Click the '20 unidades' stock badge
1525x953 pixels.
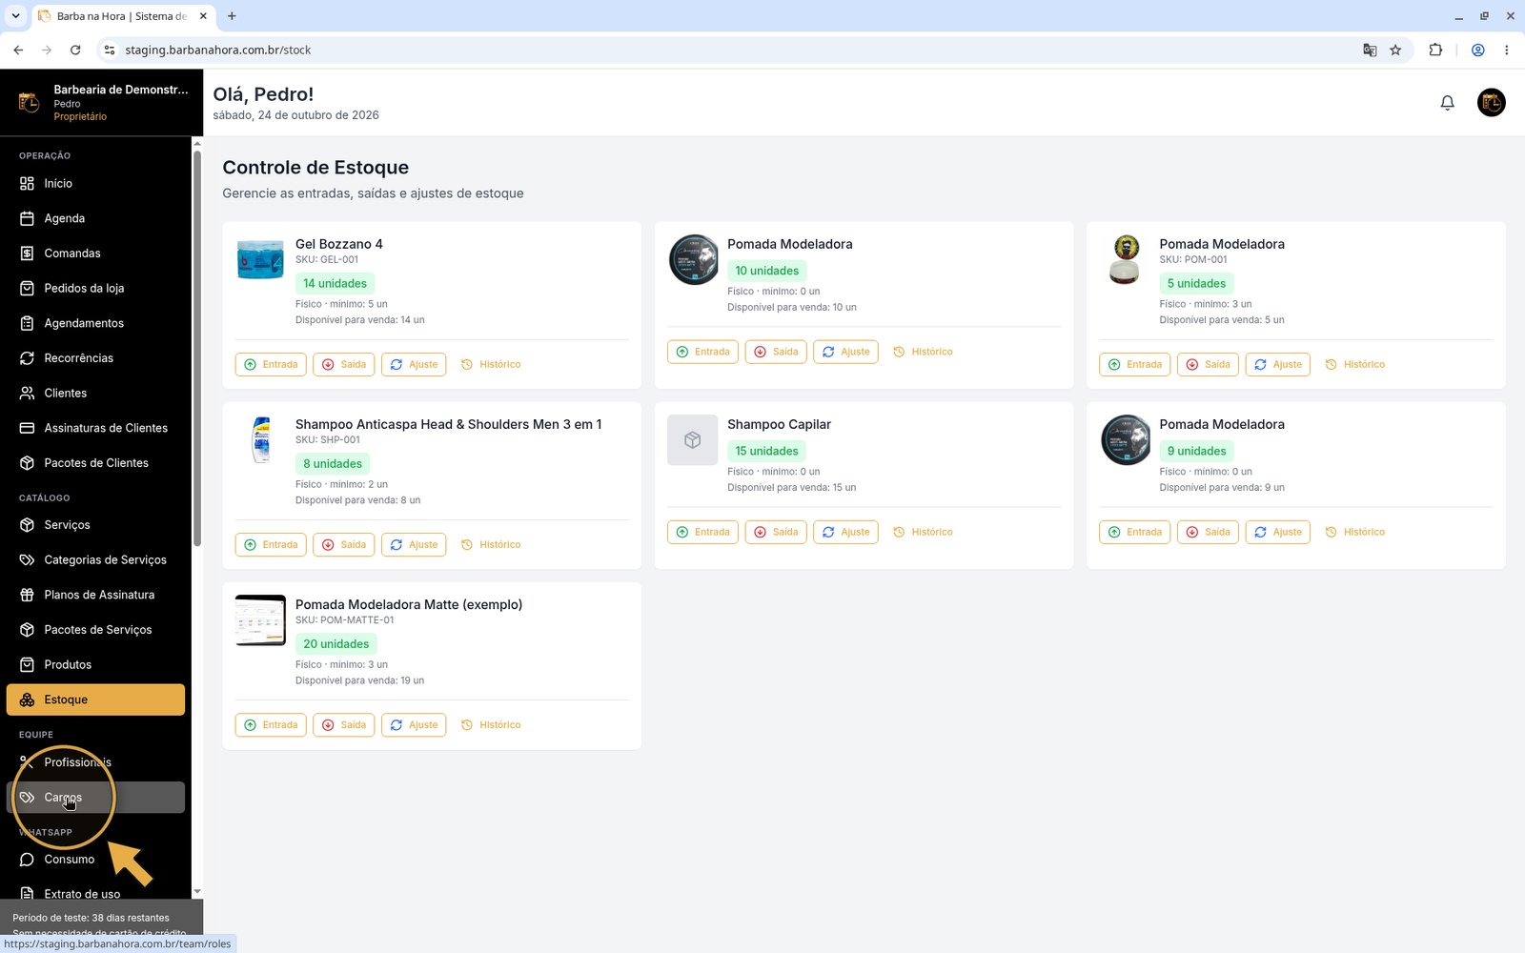coord(335,644)
